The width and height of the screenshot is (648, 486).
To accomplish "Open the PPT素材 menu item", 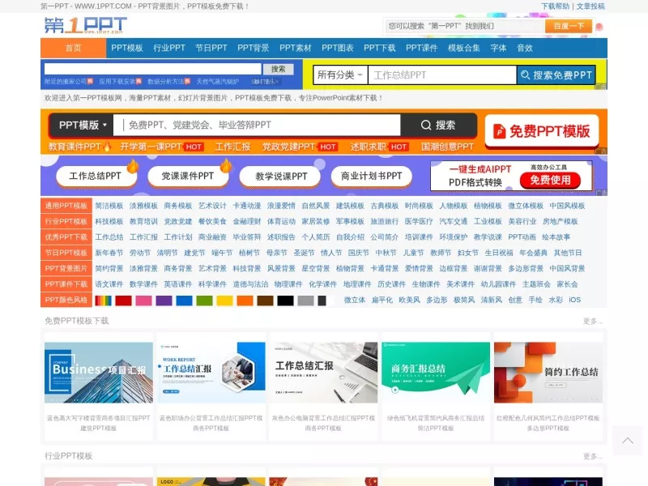I will click(x=295, y=48).
